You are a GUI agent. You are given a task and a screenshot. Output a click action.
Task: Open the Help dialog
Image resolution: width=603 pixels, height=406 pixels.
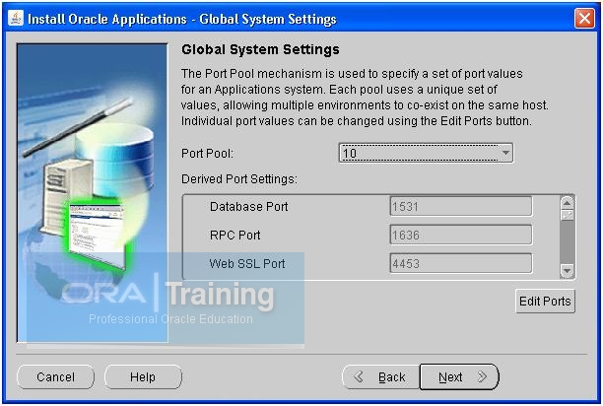click(x=143, y=376)
